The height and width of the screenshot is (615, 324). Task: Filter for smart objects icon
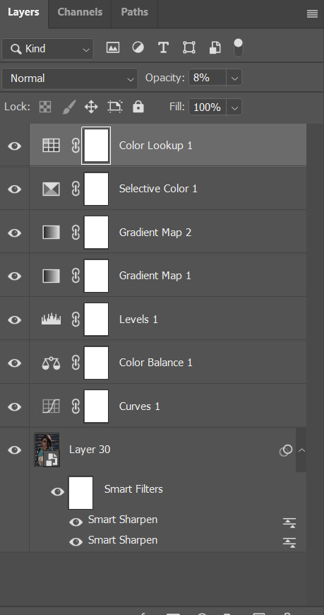pos(215,48)
